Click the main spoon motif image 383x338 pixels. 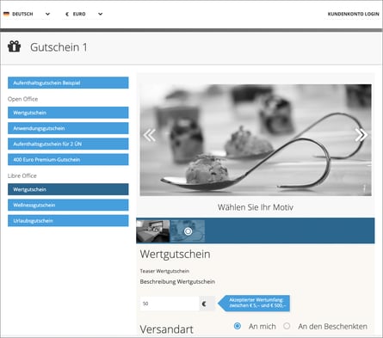coord(256,140)
